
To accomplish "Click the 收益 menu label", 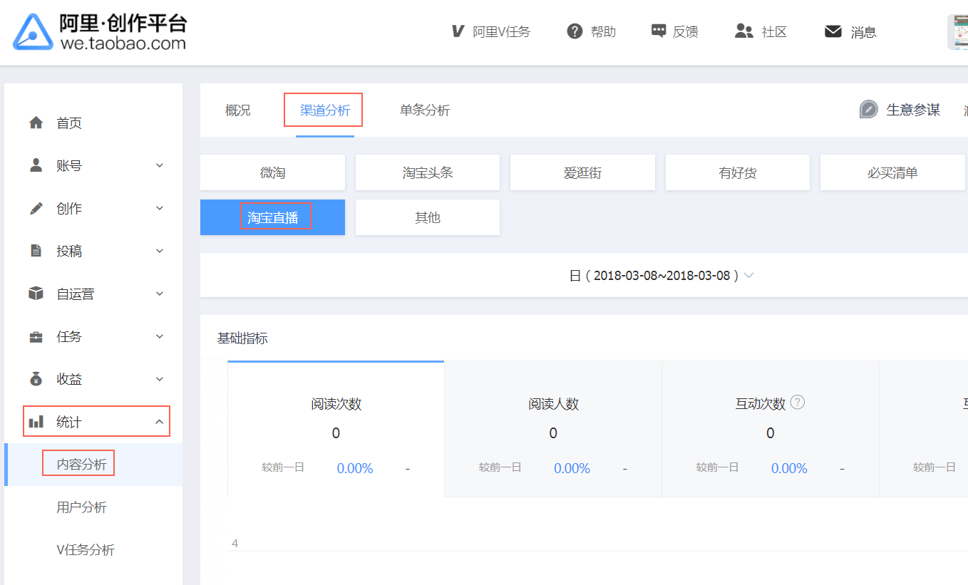I will click(x=69, y=379).
